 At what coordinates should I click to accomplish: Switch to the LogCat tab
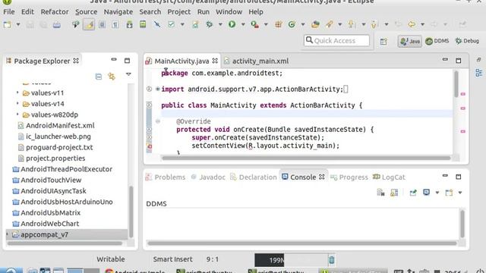[389, 177]
